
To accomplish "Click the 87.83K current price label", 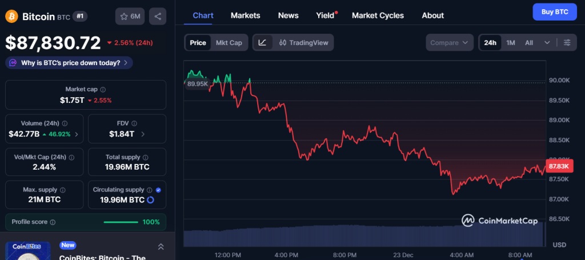I will (x=559, y=166).
